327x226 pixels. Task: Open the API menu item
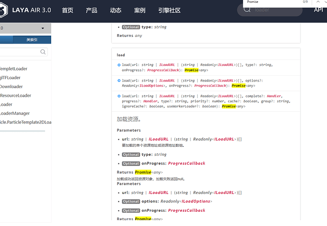point(318,10)
